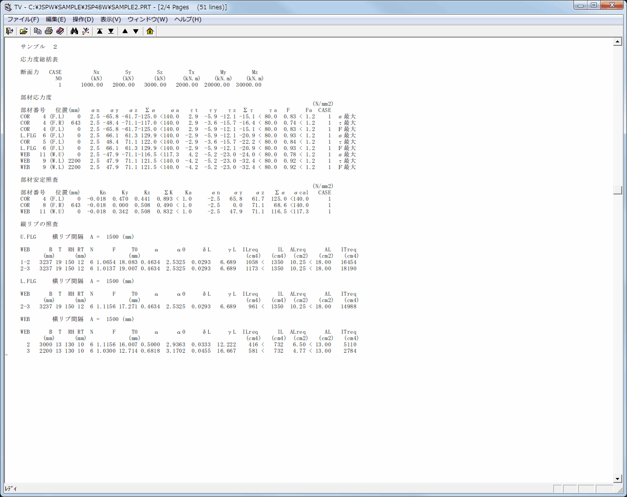
Task: Click the exit door icon in toolbar
Action: pyautogui.click(x=9, y=31)
